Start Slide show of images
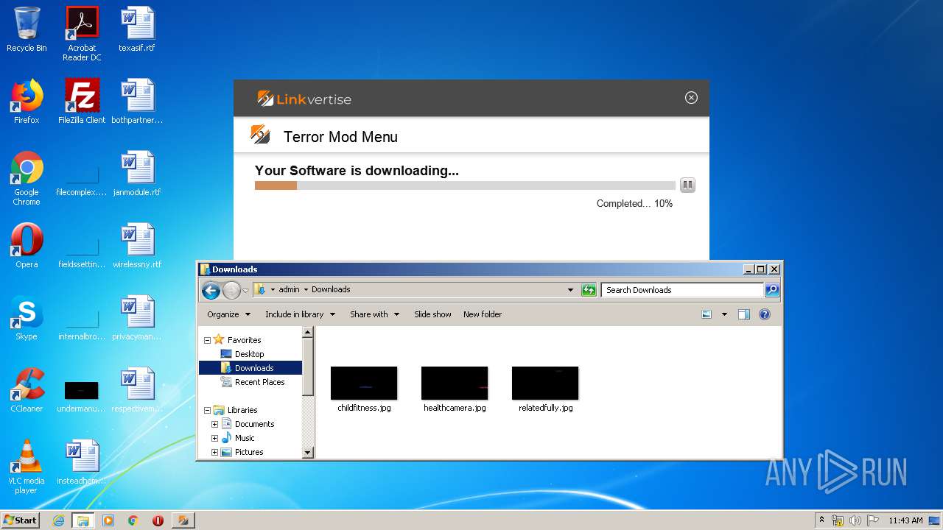The width and height of the screenshot is (943, 530). click(432, 314)
